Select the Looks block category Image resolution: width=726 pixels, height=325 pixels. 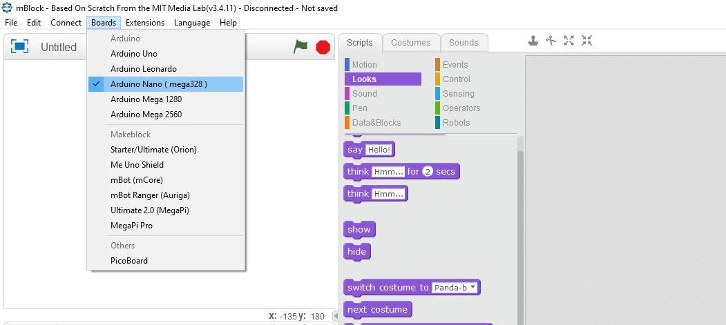(x=383, y=79)
